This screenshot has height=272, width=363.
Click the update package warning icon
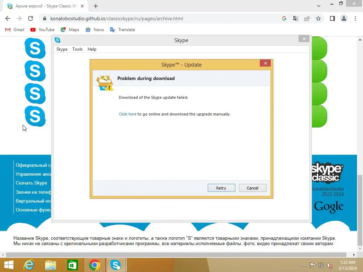[105, 83]
